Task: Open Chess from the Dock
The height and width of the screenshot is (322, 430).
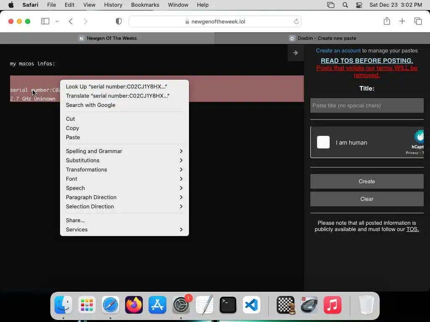Action: coord(286,305)
